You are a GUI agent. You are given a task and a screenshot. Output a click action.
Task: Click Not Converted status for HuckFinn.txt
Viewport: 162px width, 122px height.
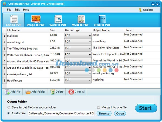click(133, 79)
